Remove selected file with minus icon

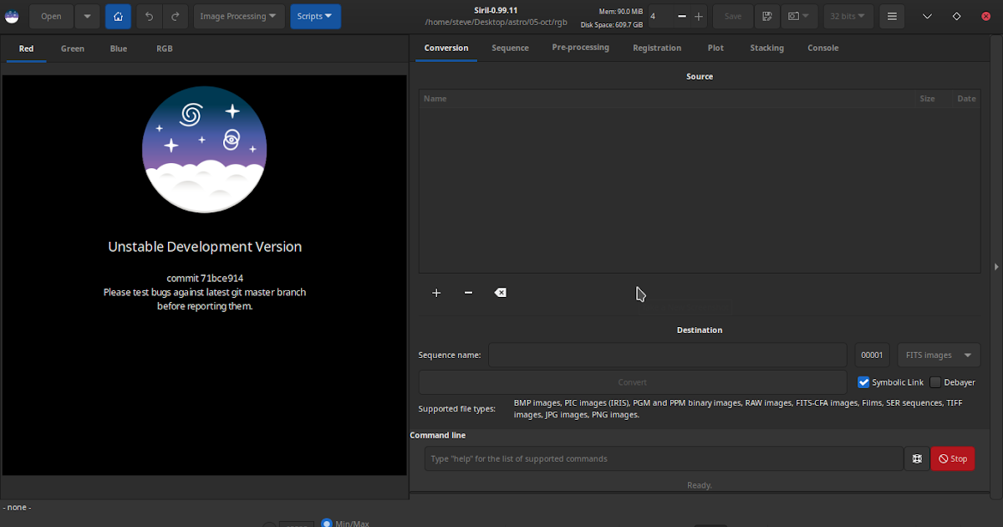click(x=468, y=293)
